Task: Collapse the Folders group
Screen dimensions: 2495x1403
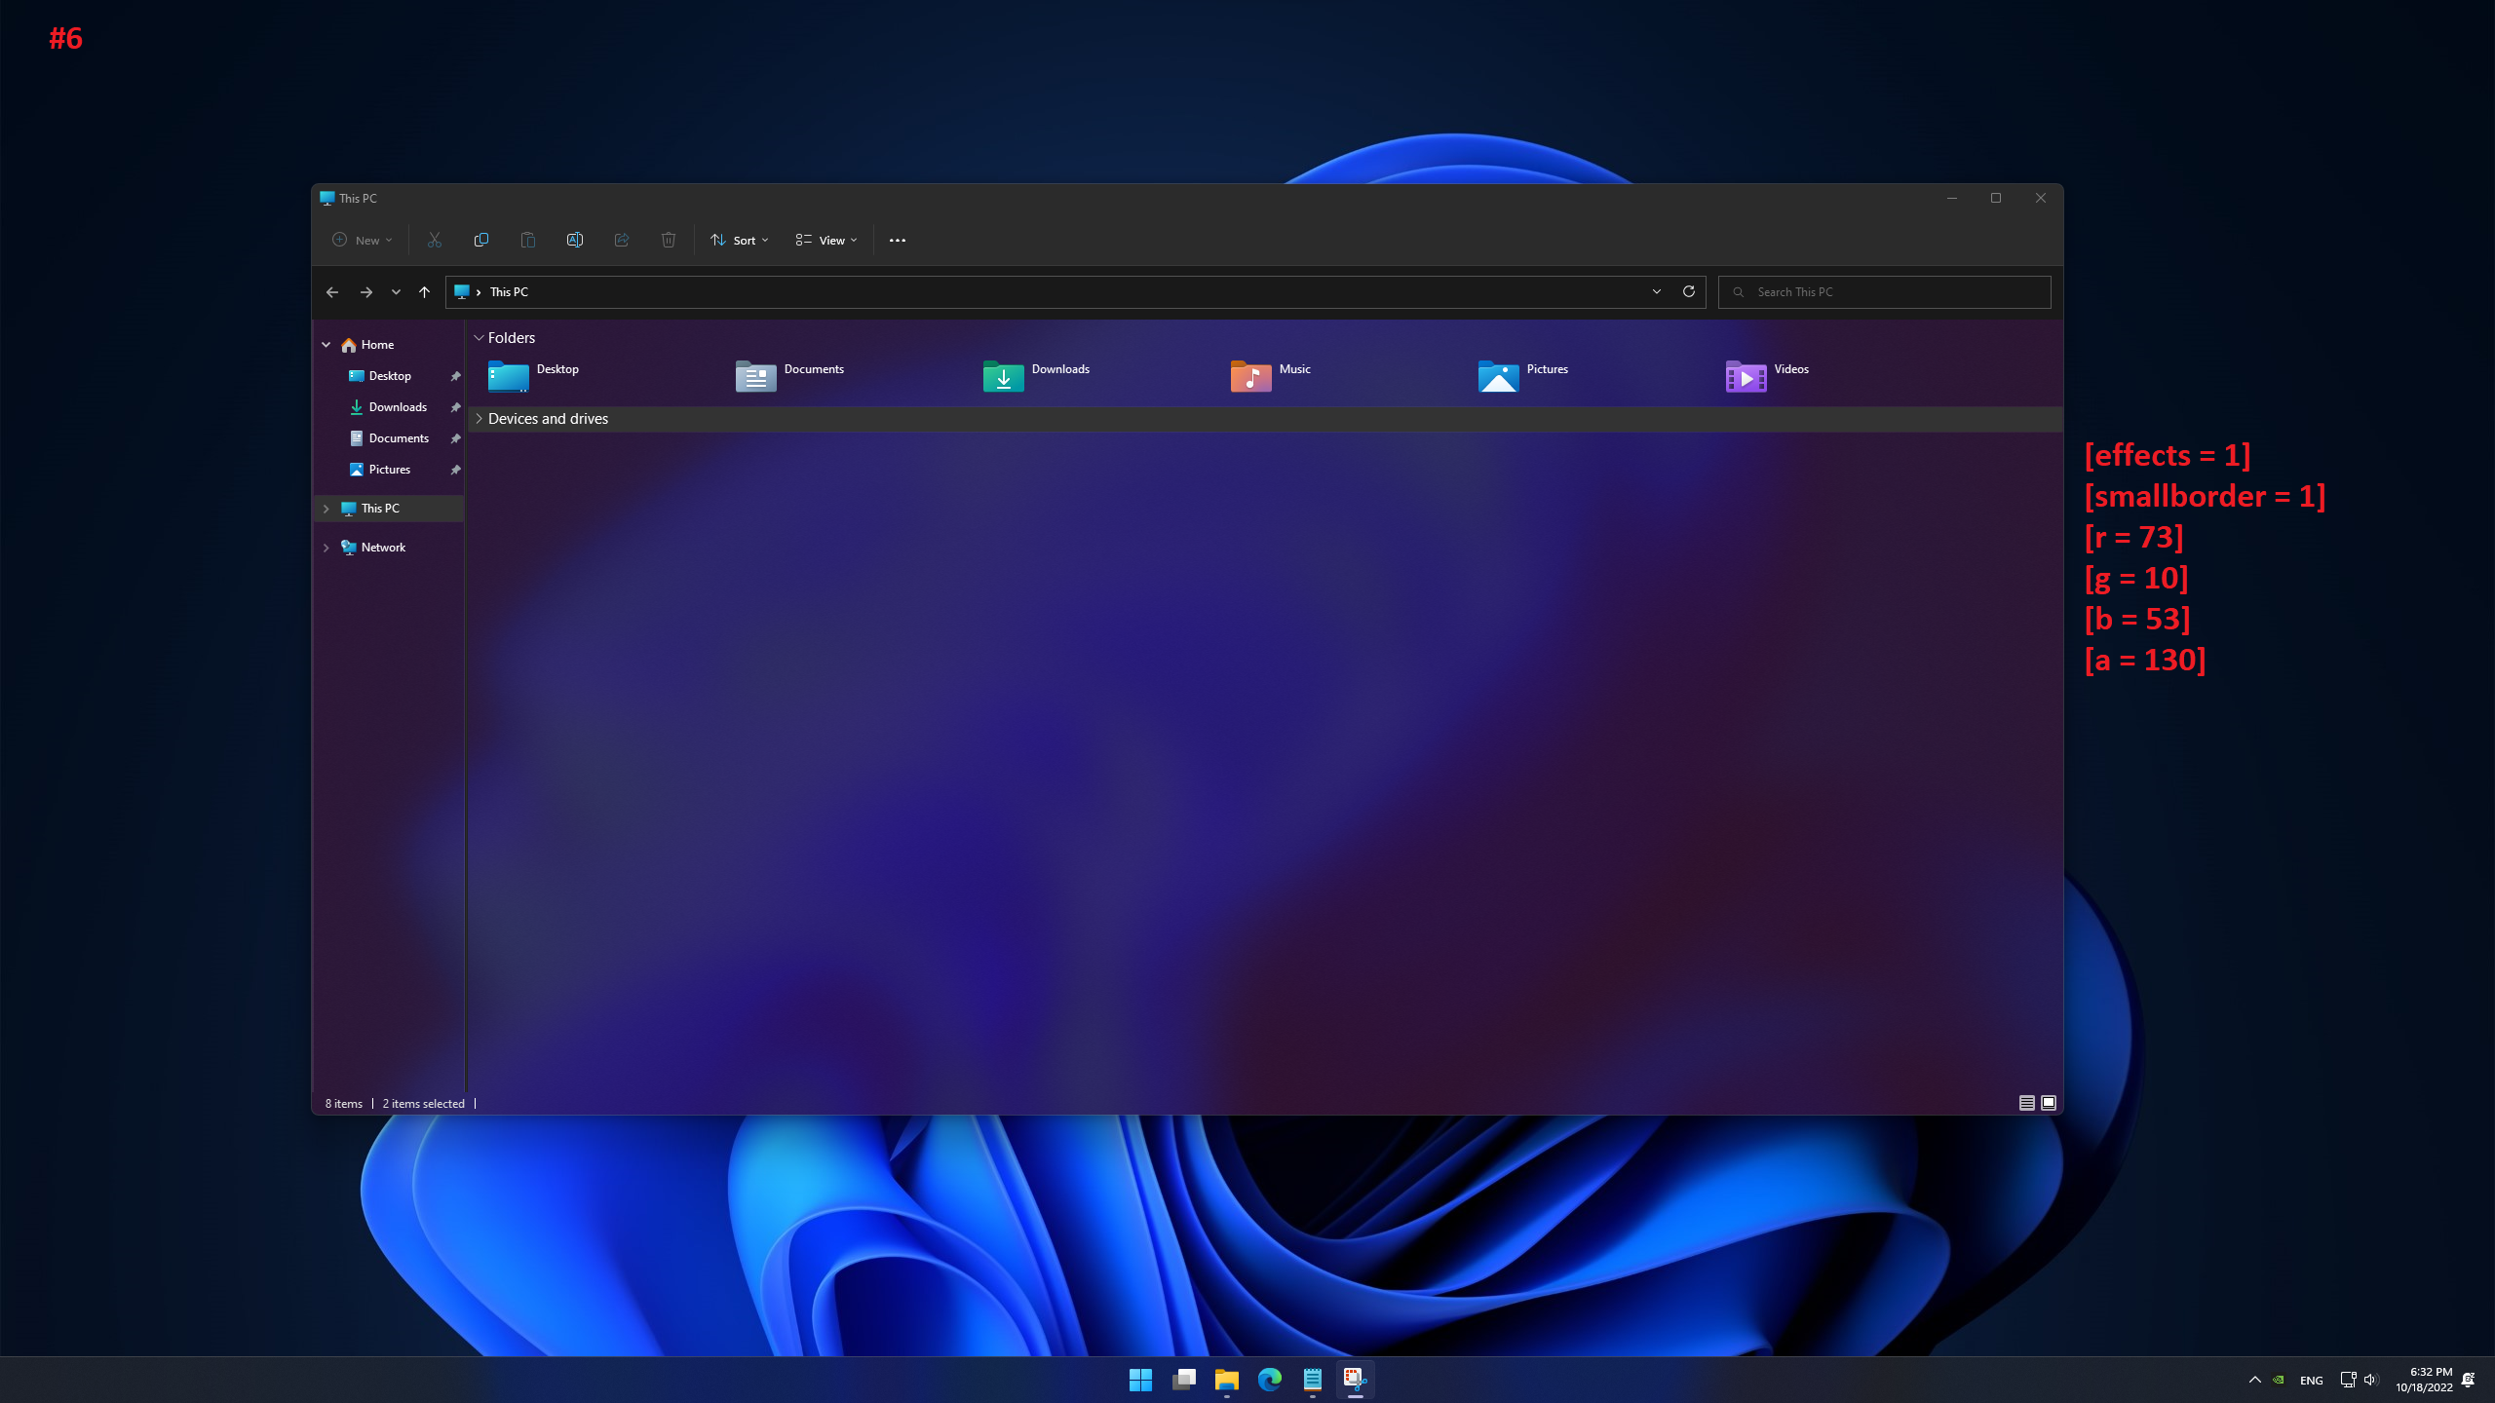Action: [x=479, y=338]
